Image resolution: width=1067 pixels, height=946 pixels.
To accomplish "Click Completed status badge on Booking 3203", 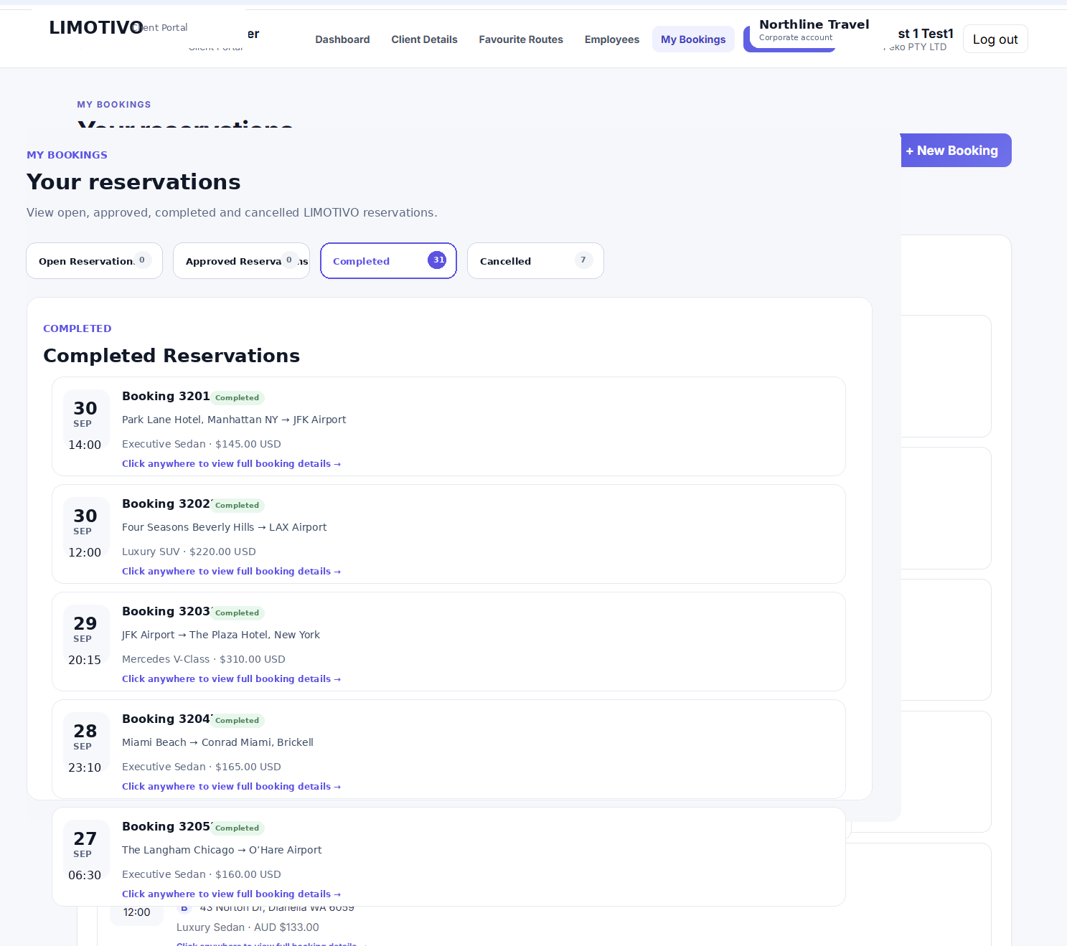I will pos(238,613).
